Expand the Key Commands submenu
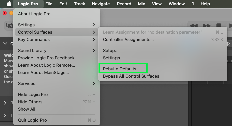Screen dimensions: 232x126 pos(57,39)
